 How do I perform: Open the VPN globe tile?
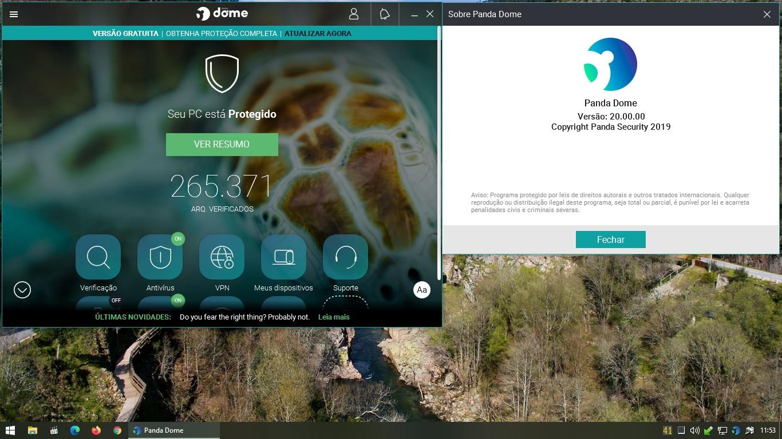(x=222, y=257)
